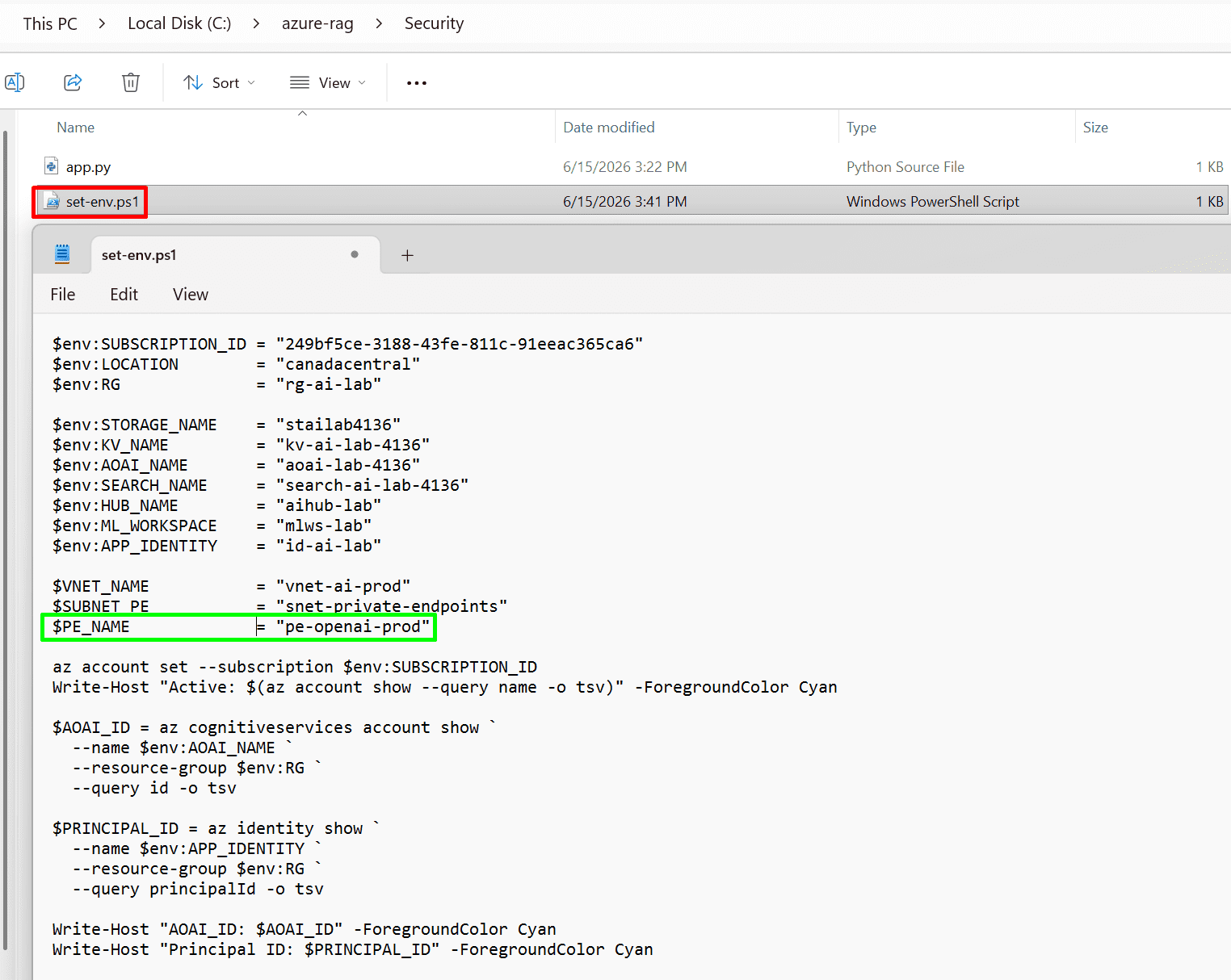Click the Write-Host "Principal ID" line
This screenshot has height=980, width=1231.
pos(353,949)
